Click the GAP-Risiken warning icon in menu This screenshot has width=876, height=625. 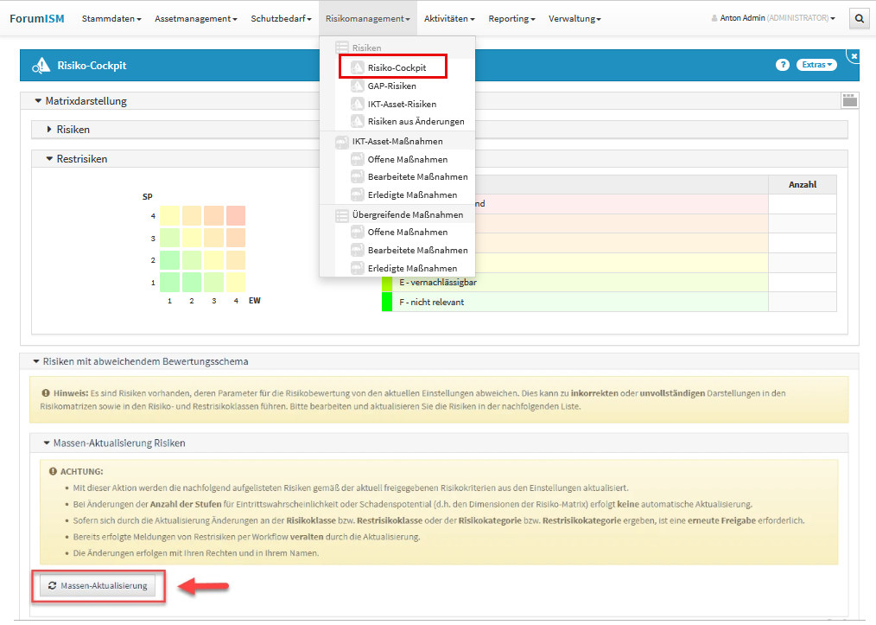(357, 86)
